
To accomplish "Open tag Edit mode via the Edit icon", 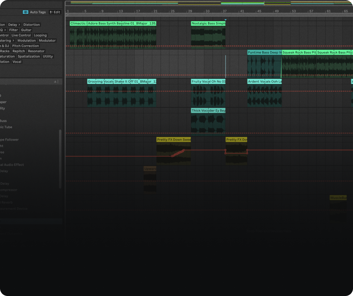I will click(55, 12).
